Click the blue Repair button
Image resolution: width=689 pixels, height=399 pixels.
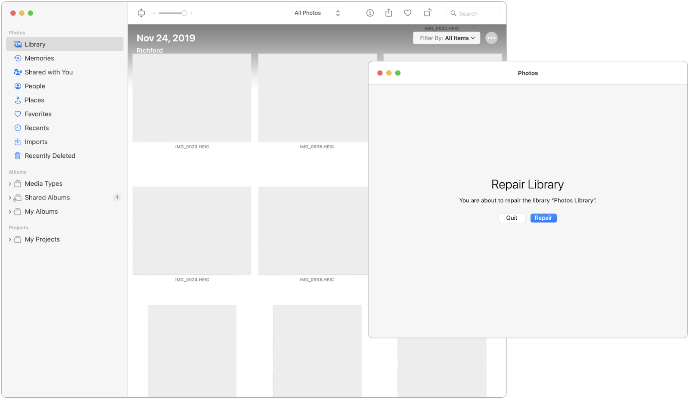tap(543, 218)
